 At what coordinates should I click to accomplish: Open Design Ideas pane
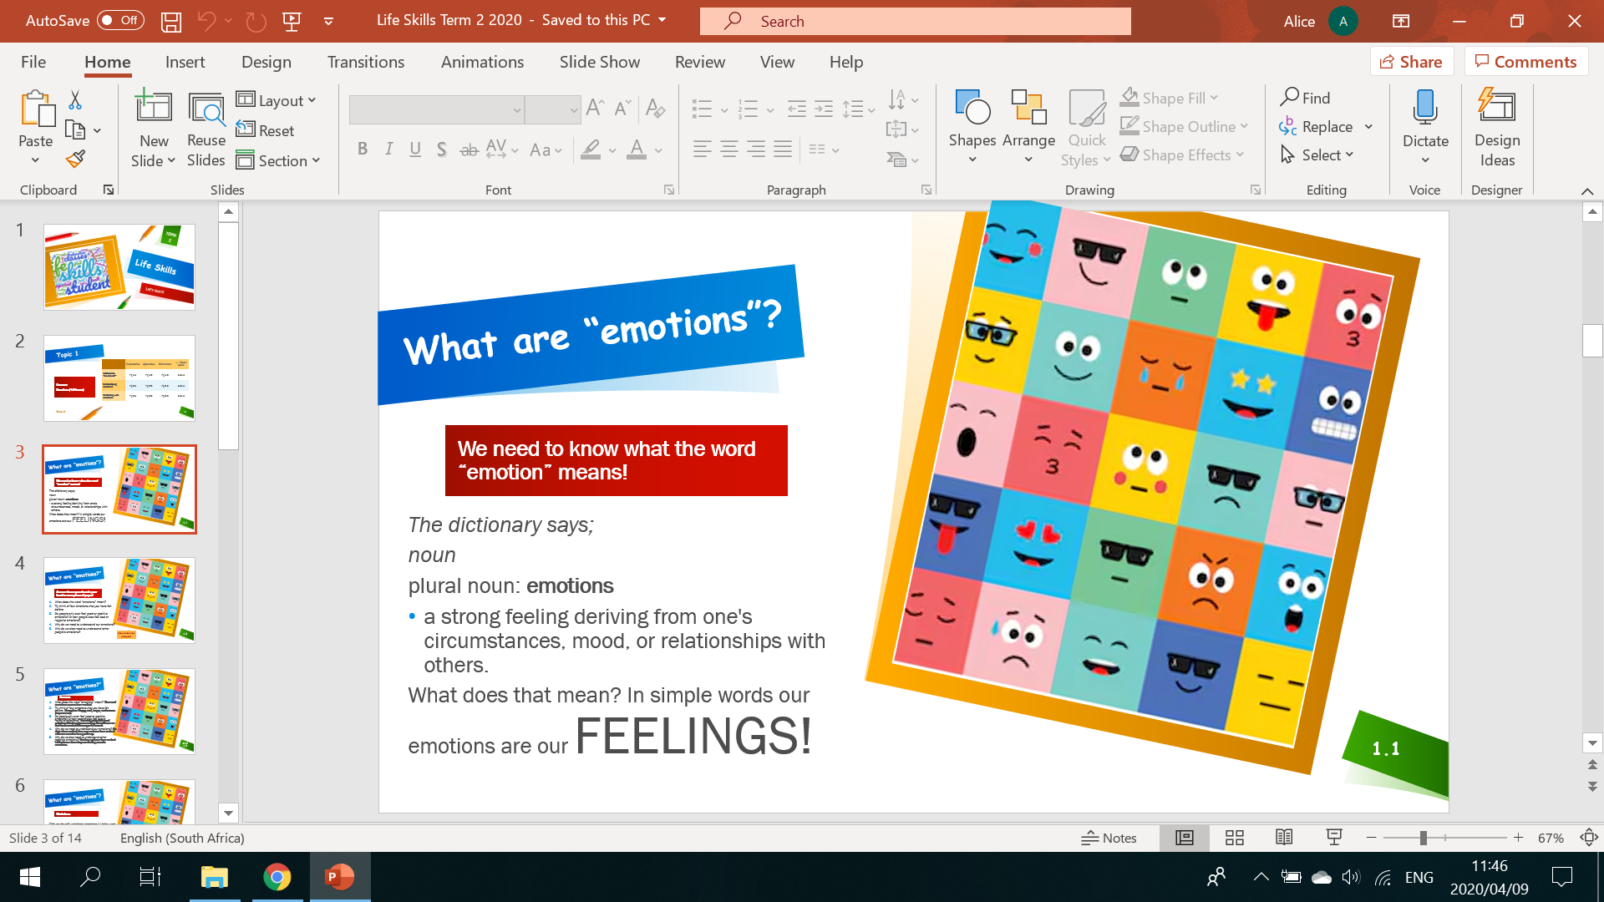point(1497,127)
